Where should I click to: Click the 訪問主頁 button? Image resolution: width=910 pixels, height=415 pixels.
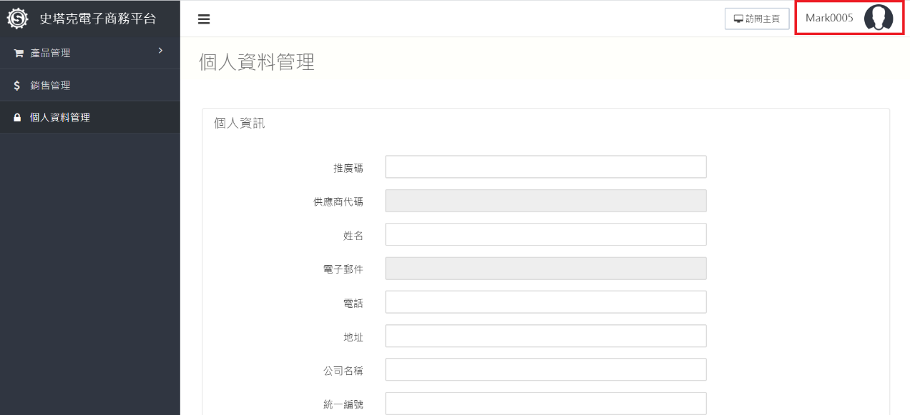[x=756, y=19]
